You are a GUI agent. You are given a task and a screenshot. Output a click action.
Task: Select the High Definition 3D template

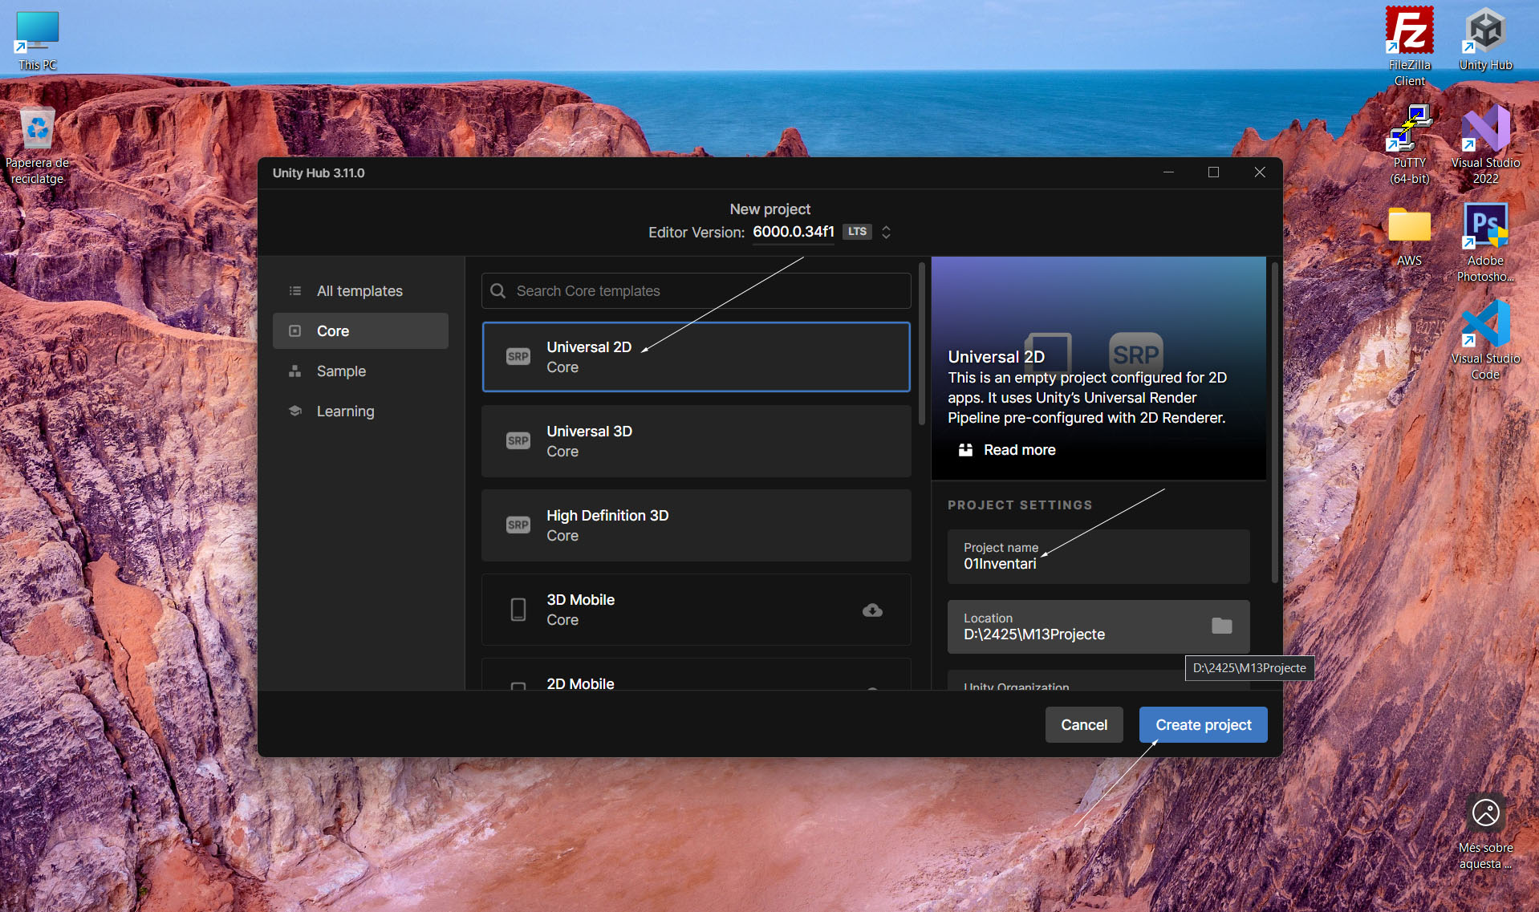696,525
